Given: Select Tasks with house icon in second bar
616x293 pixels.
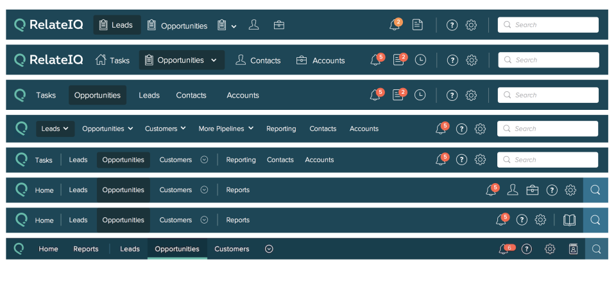Looking at the screenshot, I should 112,60.
